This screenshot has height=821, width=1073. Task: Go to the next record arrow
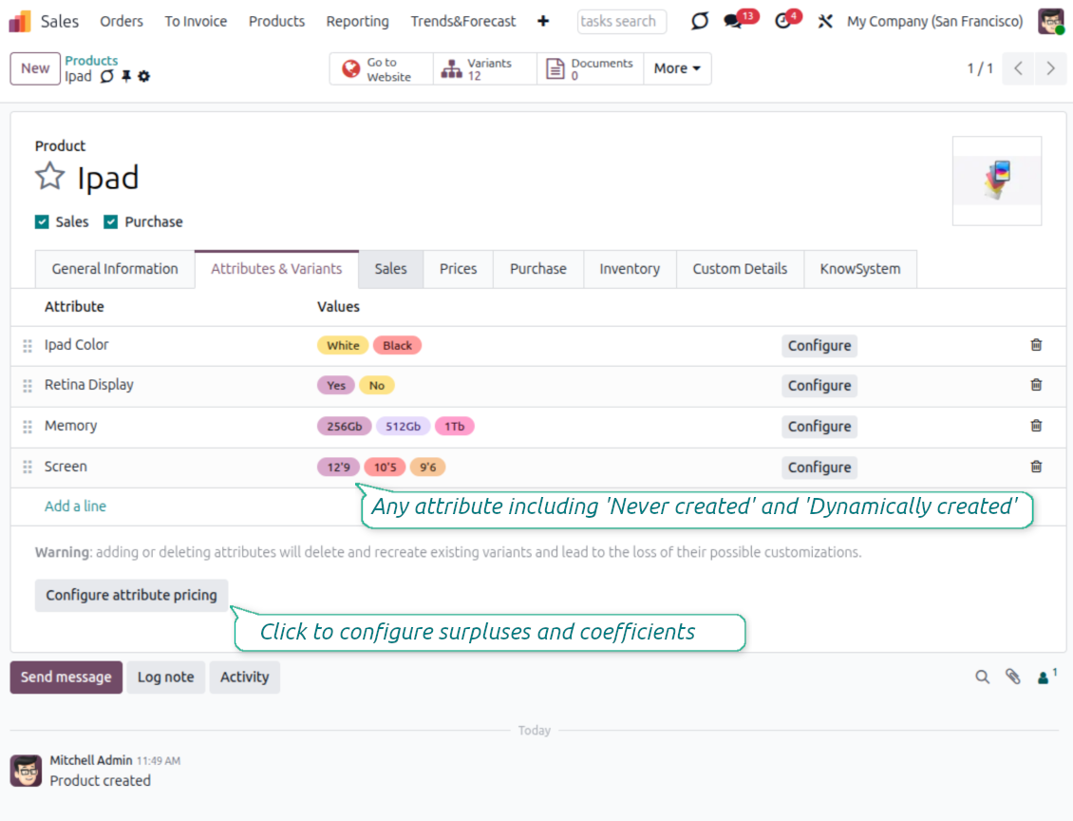tap(1050, 68)
